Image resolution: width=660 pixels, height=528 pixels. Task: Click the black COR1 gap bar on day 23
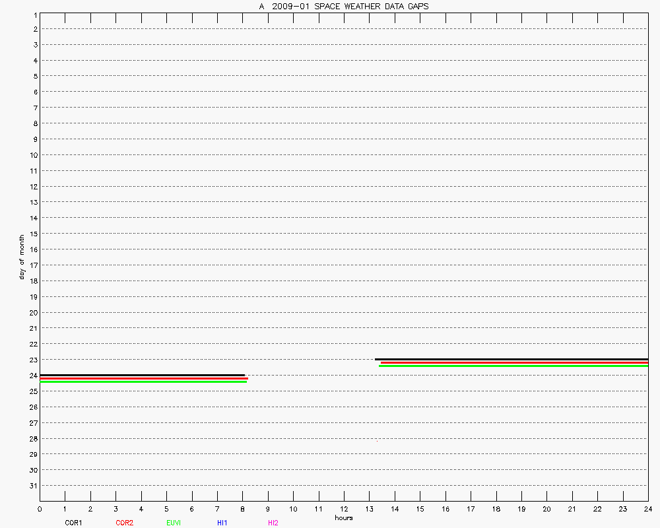(511, 359)
